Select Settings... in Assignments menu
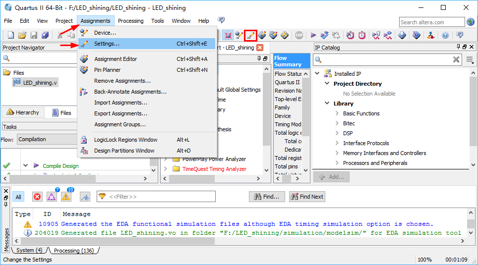 pyautogui.click(x=147, y=44)
